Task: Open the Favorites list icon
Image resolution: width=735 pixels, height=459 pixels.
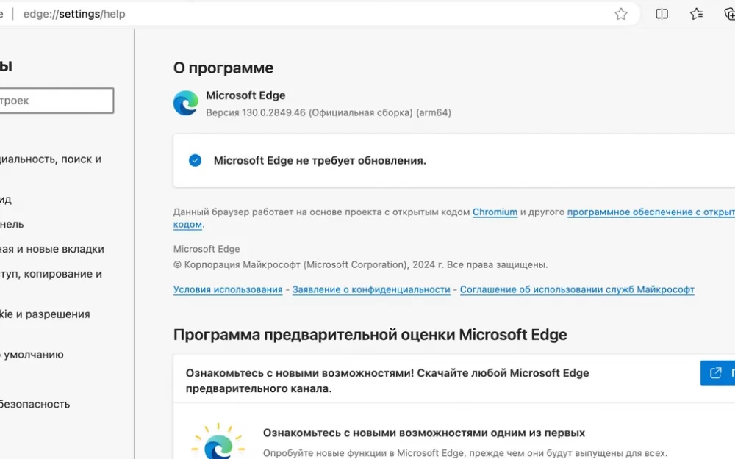Action: [697, 14]
